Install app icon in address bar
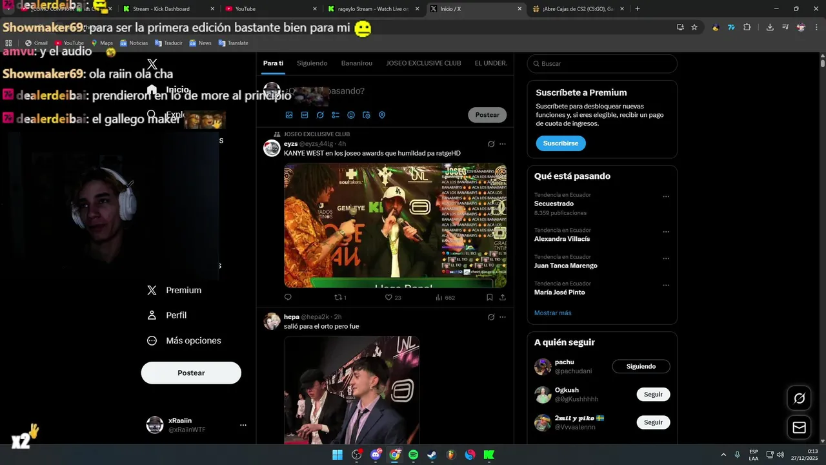This screenshot has width=826, height=465. [680, 27]
